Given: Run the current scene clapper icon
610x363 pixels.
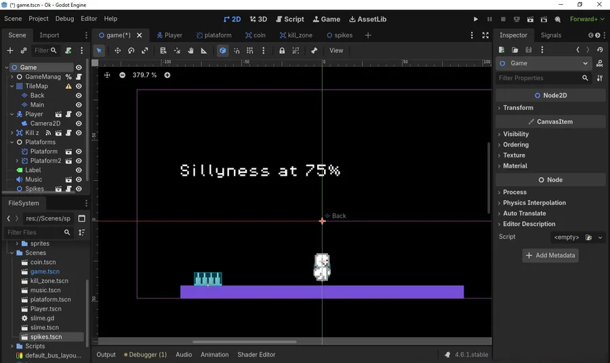Looking at the screenshot, I should click(x=530, y=19).
